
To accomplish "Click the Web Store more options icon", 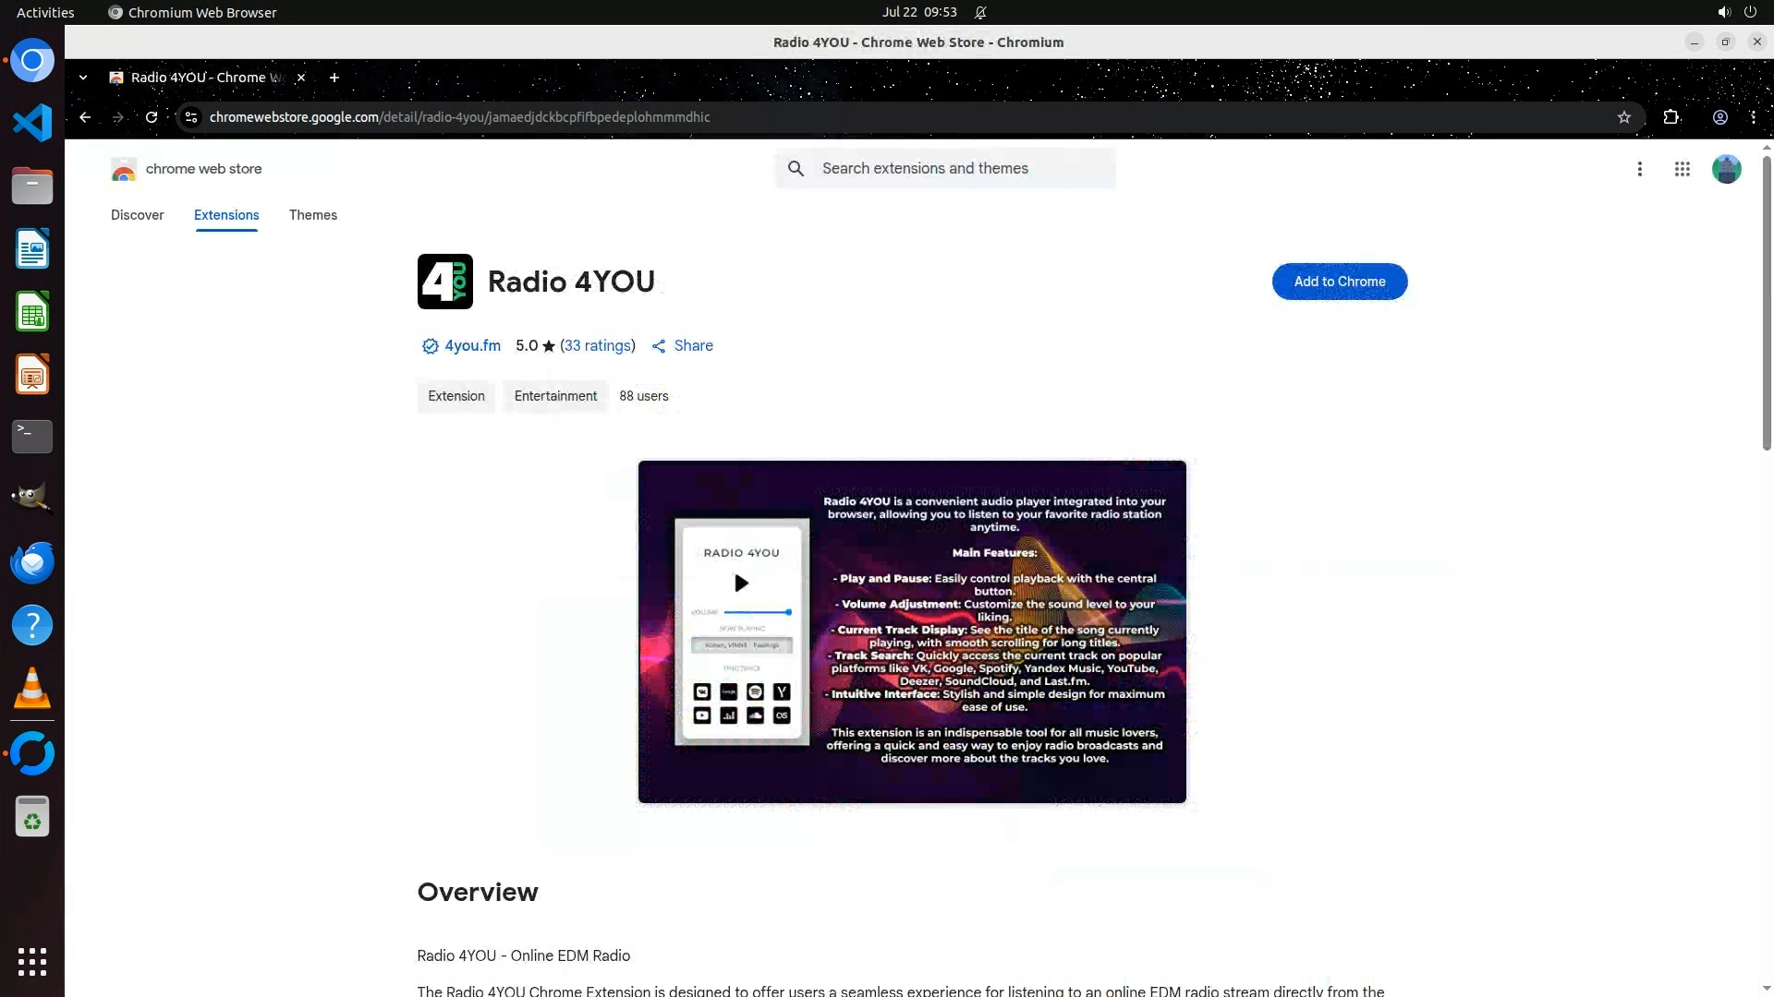I will click(1639, 169).
